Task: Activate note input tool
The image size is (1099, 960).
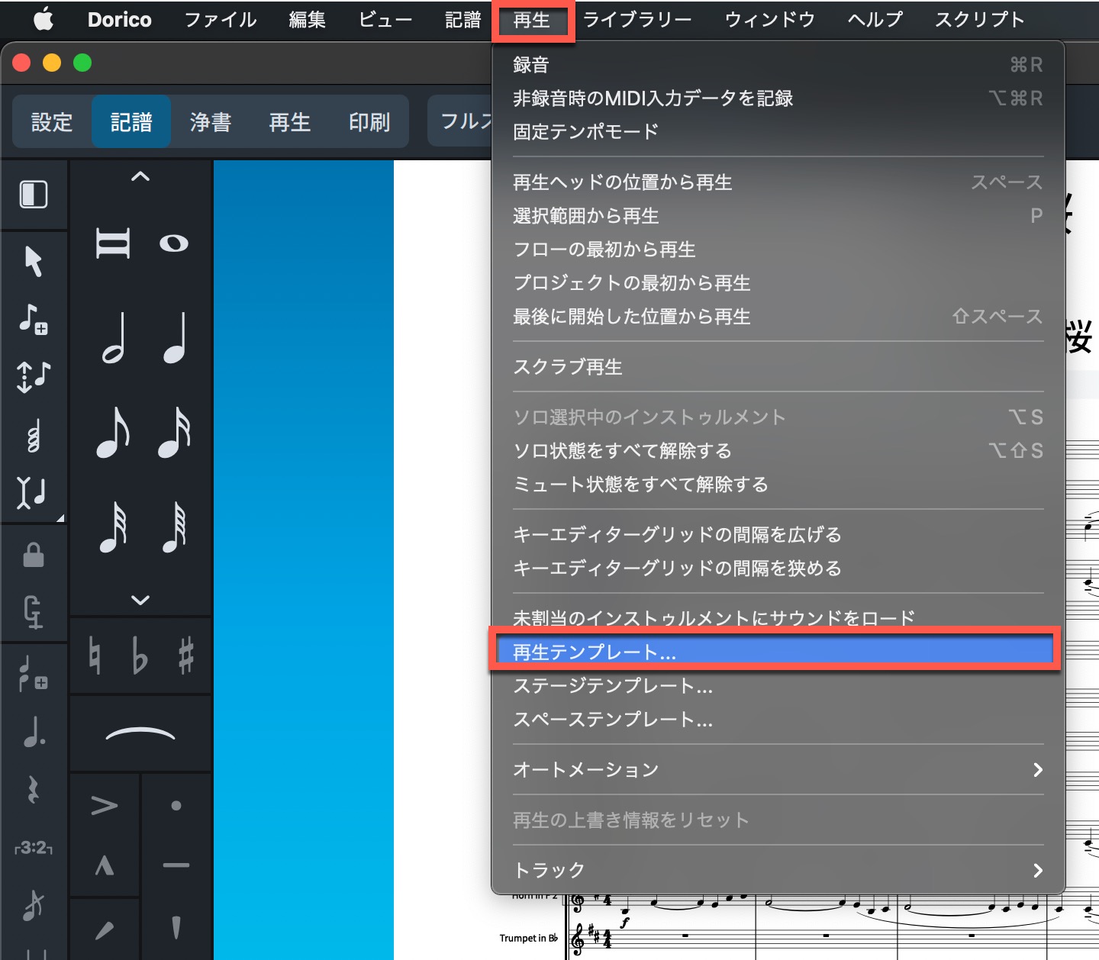Action: click(x=34, y=318)
